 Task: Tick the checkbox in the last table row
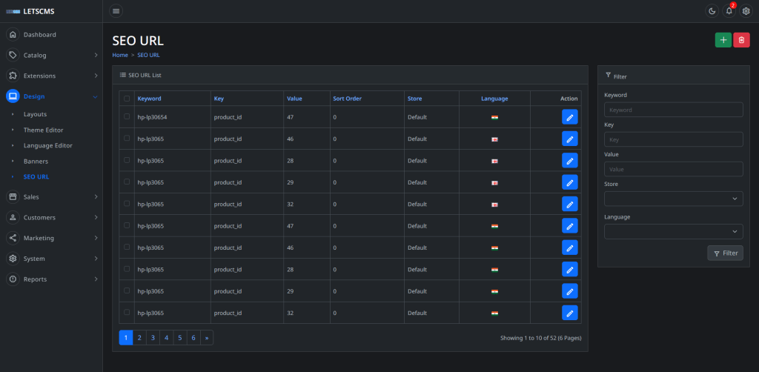point(127,313)
